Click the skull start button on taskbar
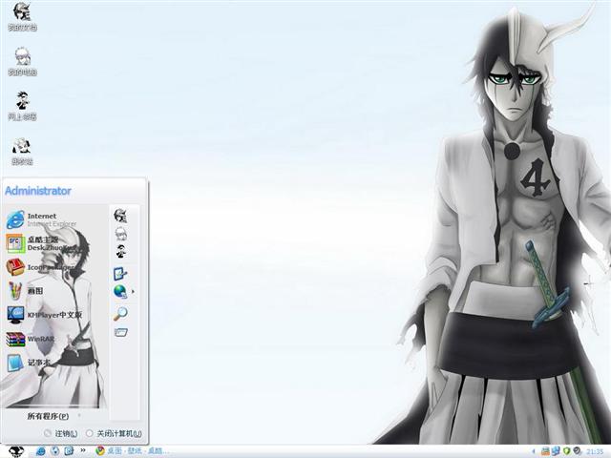 coord(16,451)
